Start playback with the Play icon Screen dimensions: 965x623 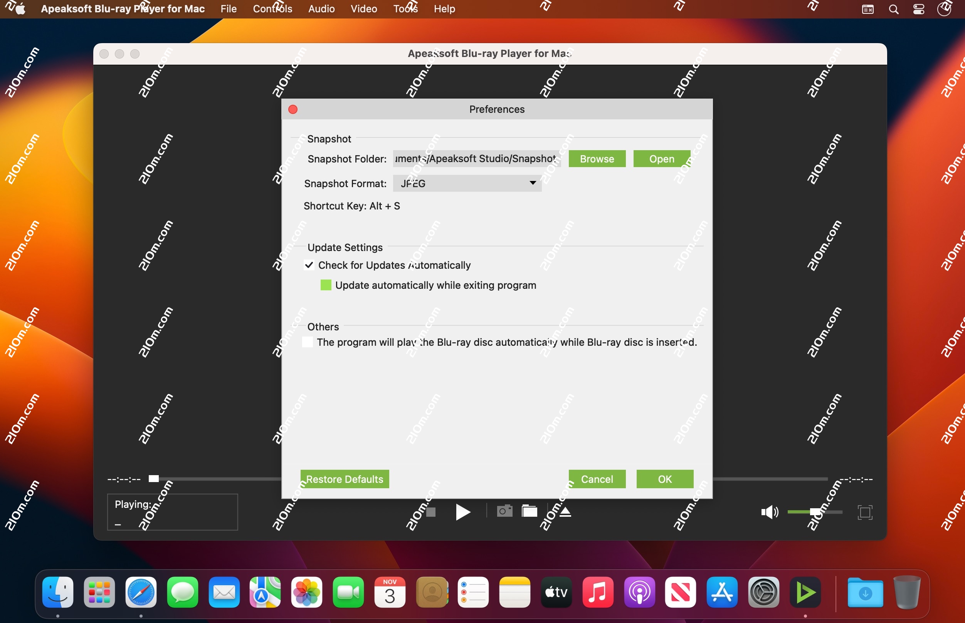[463, 511]
